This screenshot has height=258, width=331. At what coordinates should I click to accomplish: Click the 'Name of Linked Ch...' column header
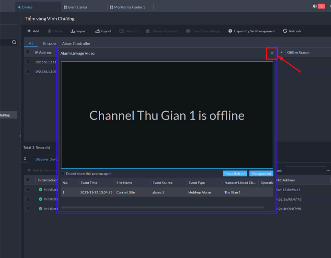(240, 183)
